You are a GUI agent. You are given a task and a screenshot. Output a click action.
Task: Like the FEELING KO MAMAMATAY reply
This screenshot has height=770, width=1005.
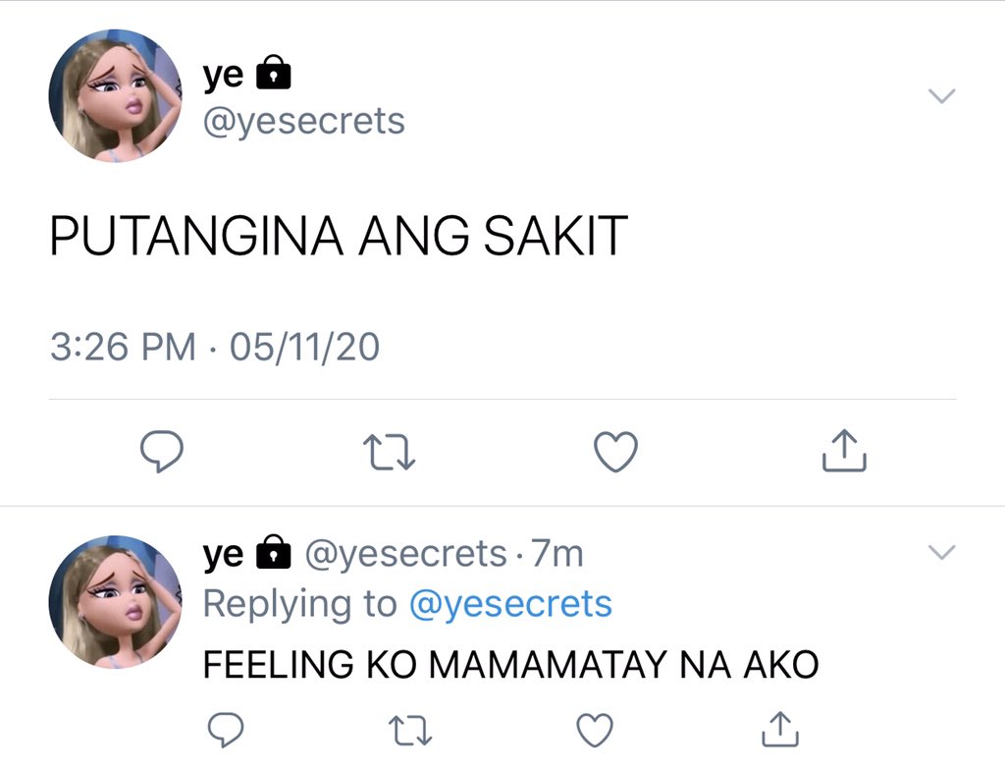click(x=595, y=730)
